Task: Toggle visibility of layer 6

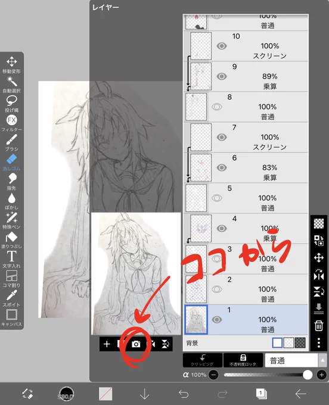Action: click(x=222, y=167)
